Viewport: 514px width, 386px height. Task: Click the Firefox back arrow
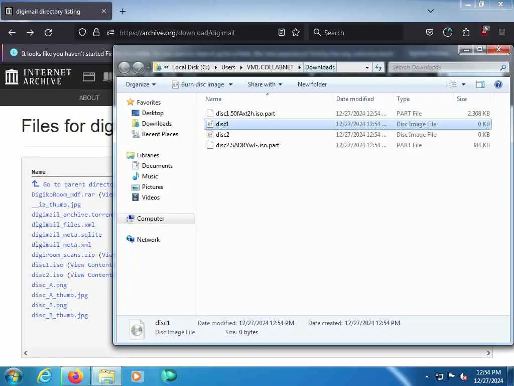tap(12, 33)
